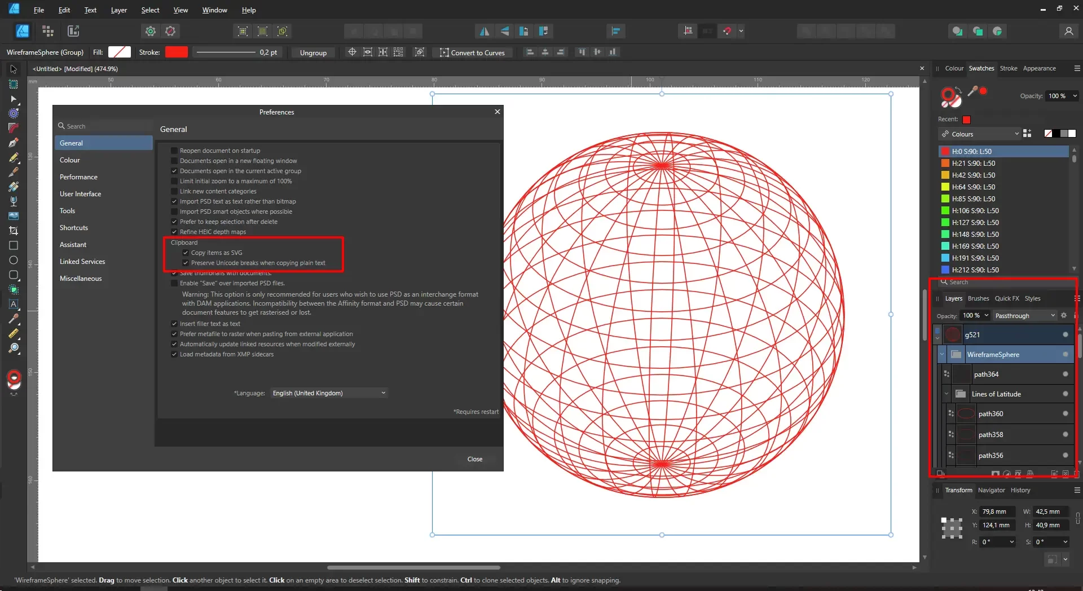Image resolution: width=1083 pixels, height=591 pixels.
Task: Switch to the Pixel Persona icon
Action: click(48, 31)
